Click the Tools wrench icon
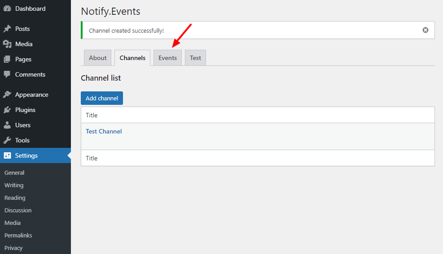443x254 pixels. click(x=7, y=140)
